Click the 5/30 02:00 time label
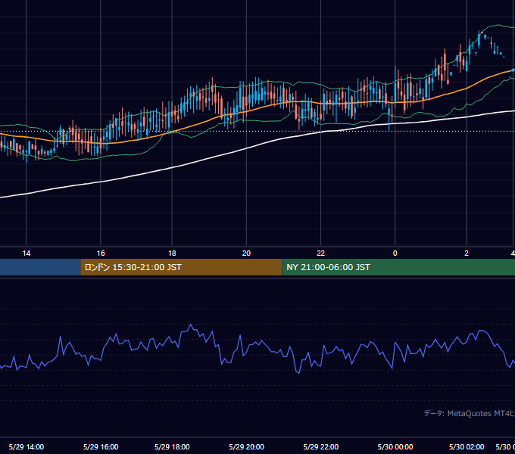 click(x=467, y=446)
